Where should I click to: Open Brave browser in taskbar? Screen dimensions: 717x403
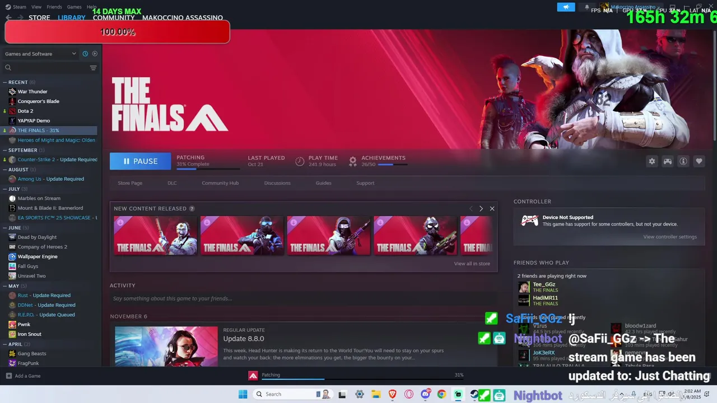393,394
